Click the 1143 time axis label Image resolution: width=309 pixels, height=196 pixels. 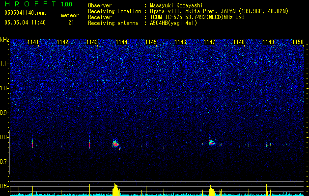tap(92, 42)
